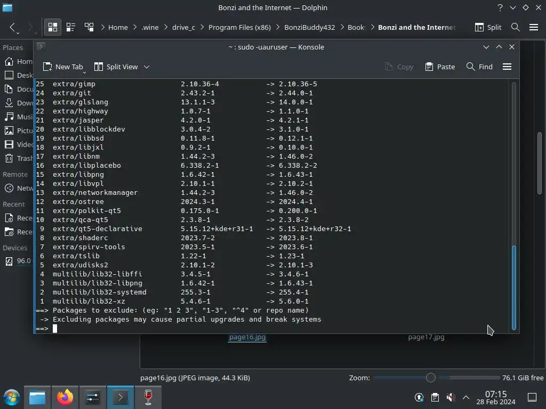Screen dimensions: 546x409
Task: Open Dolphin hamburger menu
Action: [x=533, y=27]
